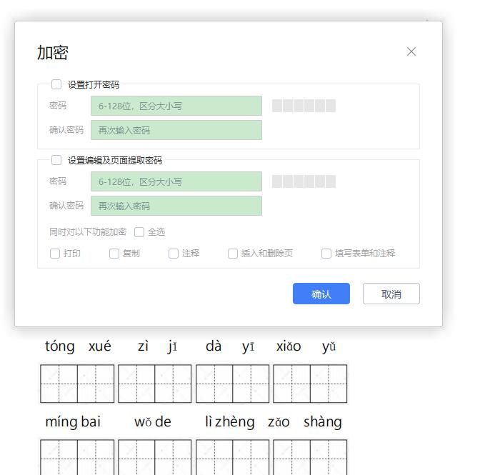Image resolution: width=485 pixels, height=475 pixels.
Task: Click the pinyin text 'shàng' in document
Action: point(323,421)
